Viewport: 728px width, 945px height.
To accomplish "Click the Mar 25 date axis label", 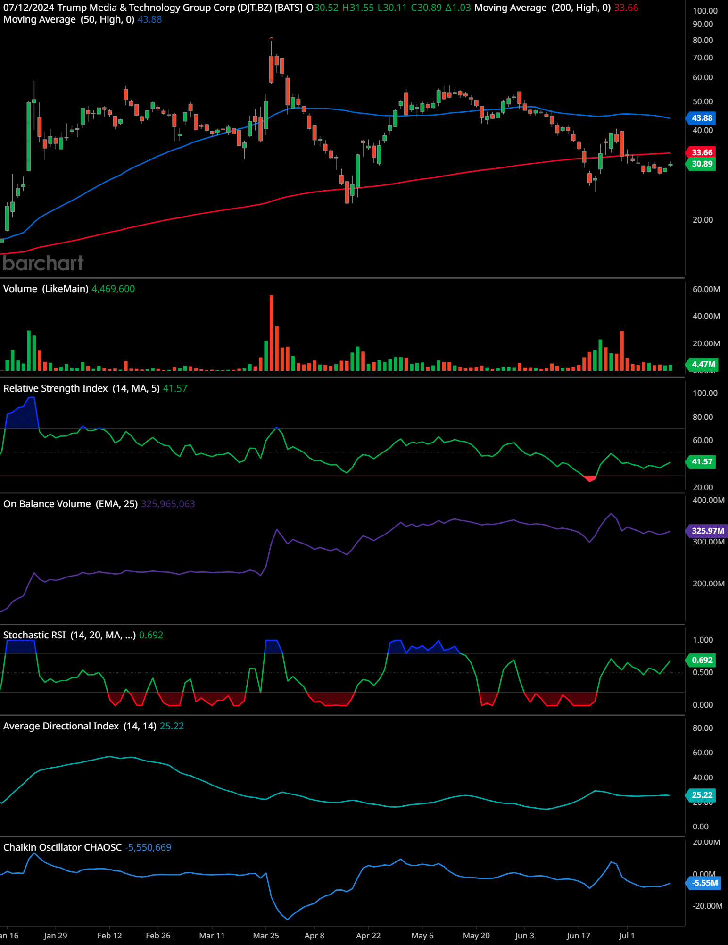I will 266,936.
